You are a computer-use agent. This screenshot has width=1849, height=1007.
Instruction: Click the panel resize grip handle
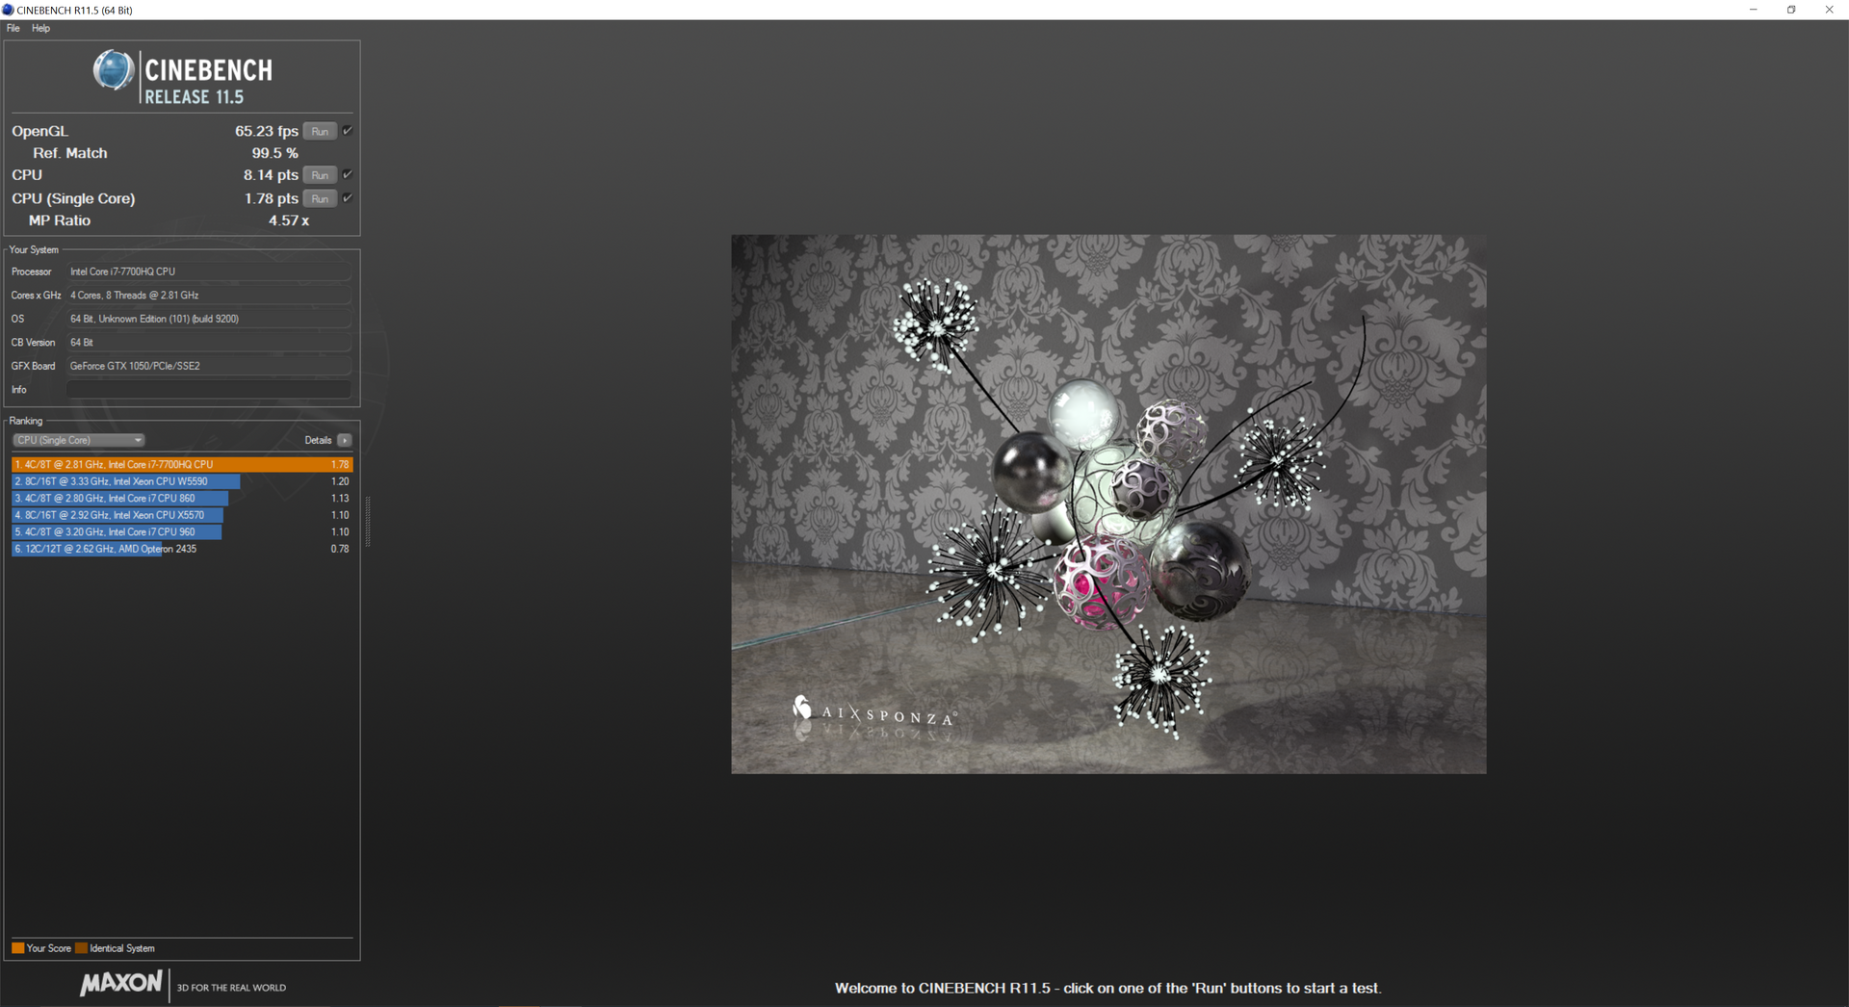click(x=368, y=521)
